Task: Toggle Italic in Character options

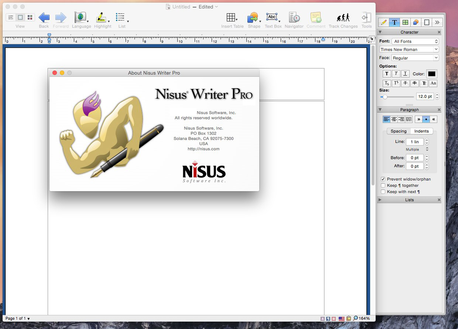Action: click(x=396, y=74)
